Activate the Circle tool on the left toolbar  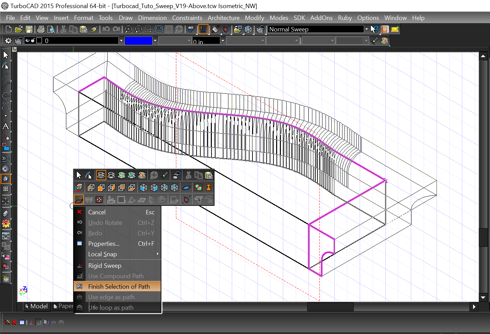6,96
